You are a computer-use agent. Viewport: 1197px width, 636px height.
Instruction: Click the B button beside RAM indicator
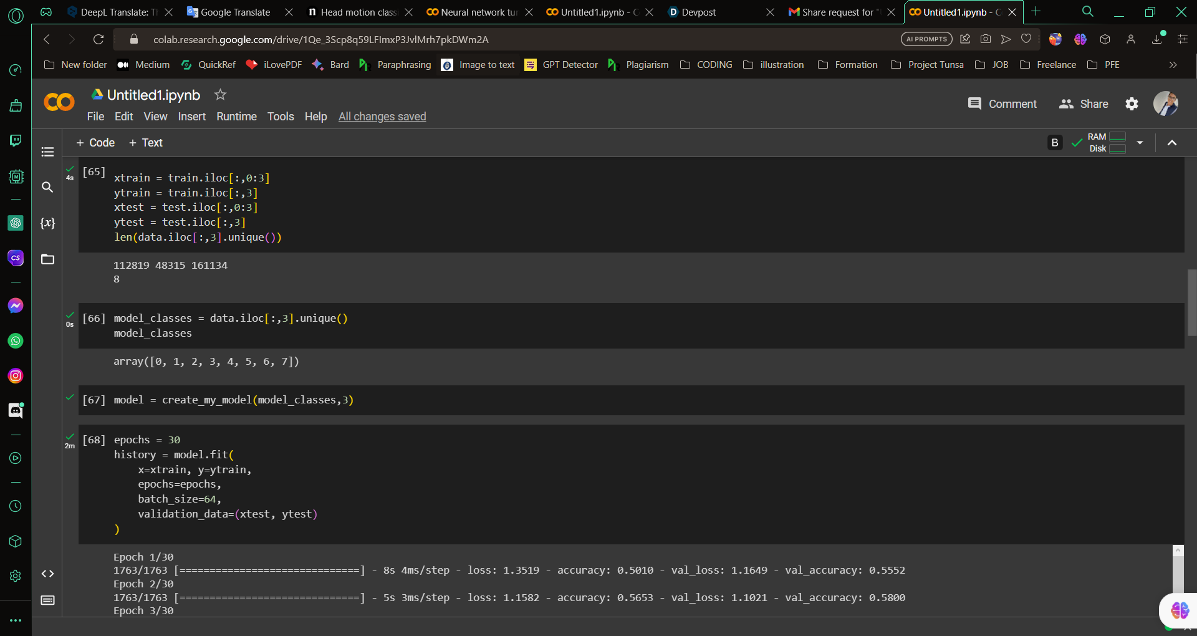pyautogui.click(x=1055, y=143)
